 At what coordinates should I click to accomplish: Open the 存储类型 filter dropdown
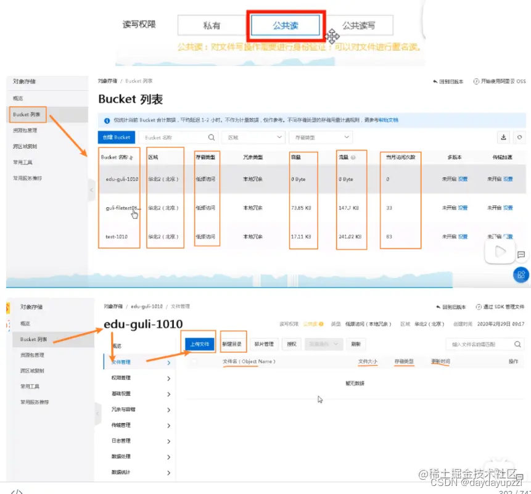pos(321,137)
